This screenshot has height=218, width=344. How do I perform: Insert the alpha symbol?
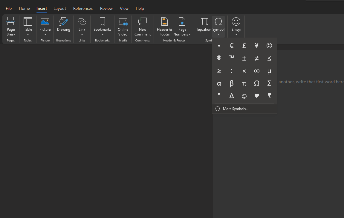click(x=219, y=84)
